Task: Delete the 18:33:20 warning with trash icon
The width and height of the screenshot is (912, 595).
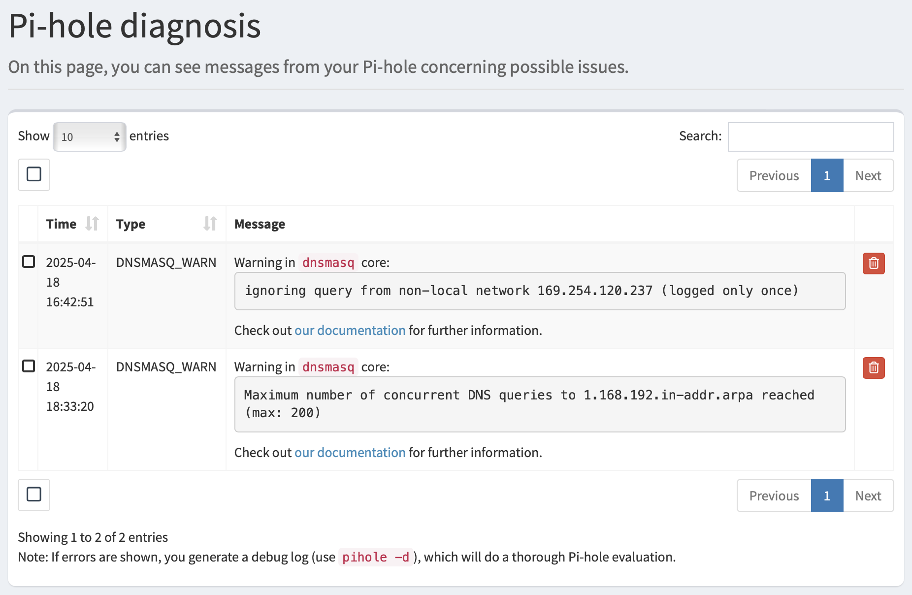Action: pos(874,368)
